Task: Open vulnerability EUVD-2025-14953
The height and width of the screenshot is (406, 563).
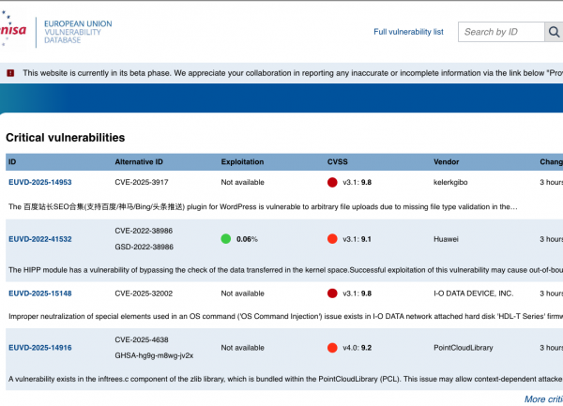Action: (x=40, y=182)
